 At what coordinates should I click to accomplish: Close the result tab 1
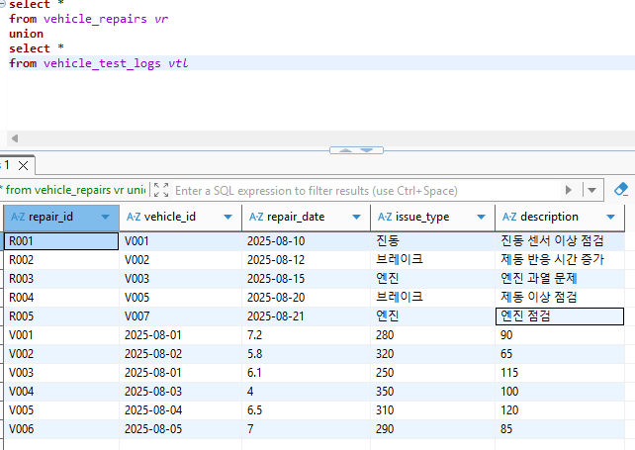coord(23,165)
